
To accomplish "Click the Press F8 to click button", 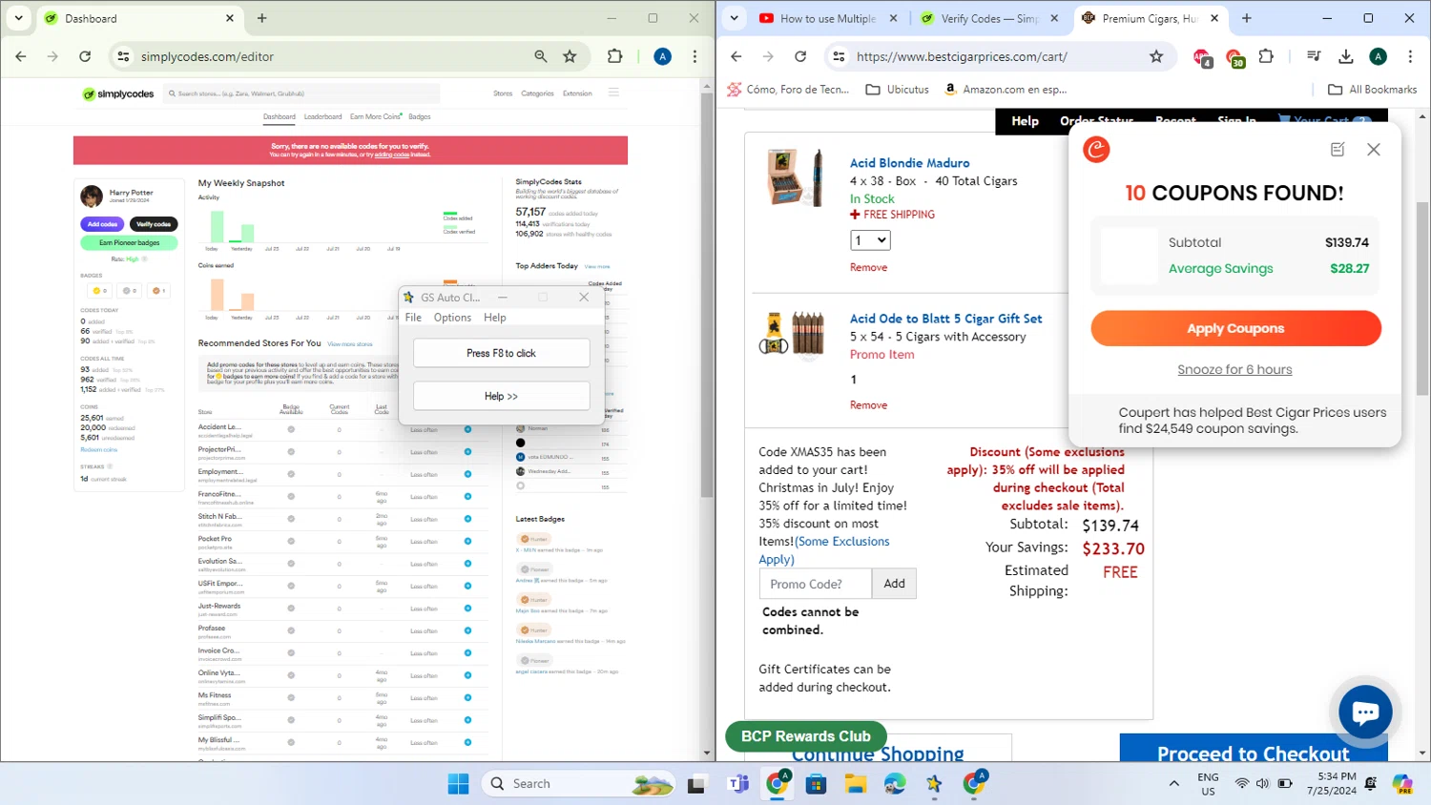I will pyautogui.click(x=501, y=353).
